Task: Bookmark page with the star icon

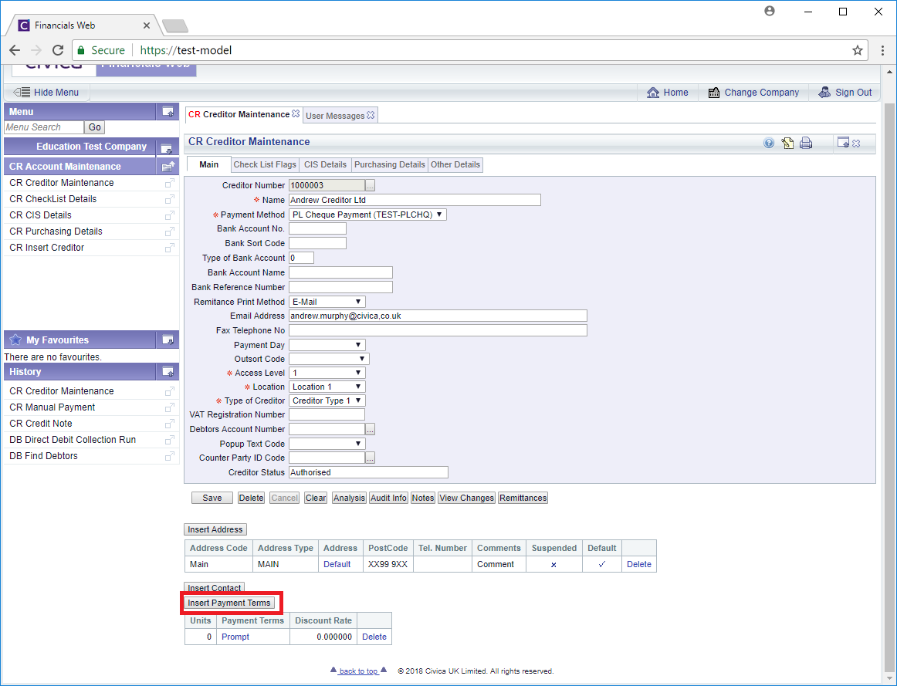Action: [857, 50]
